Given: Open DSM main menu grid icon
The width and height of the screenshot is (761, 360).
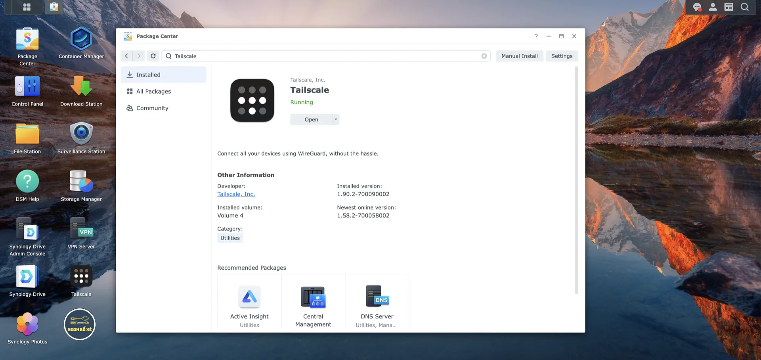Looking at the screenshot, I should pos(27,7).
